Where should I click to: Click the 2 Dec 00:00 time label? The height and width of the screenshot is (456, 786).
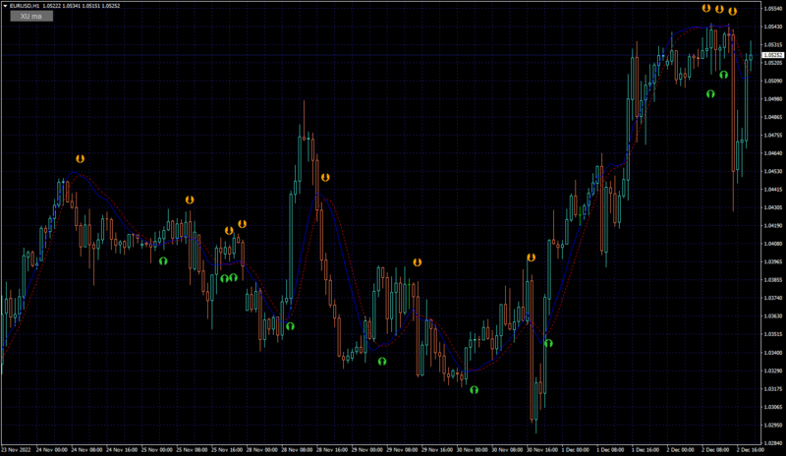click(680, 450)
